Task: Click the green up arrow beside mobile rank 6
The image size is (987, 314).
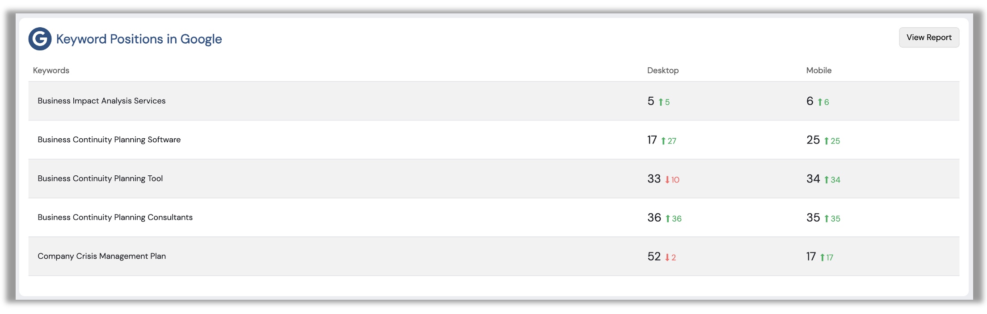Action: click(x=820, y=102)
